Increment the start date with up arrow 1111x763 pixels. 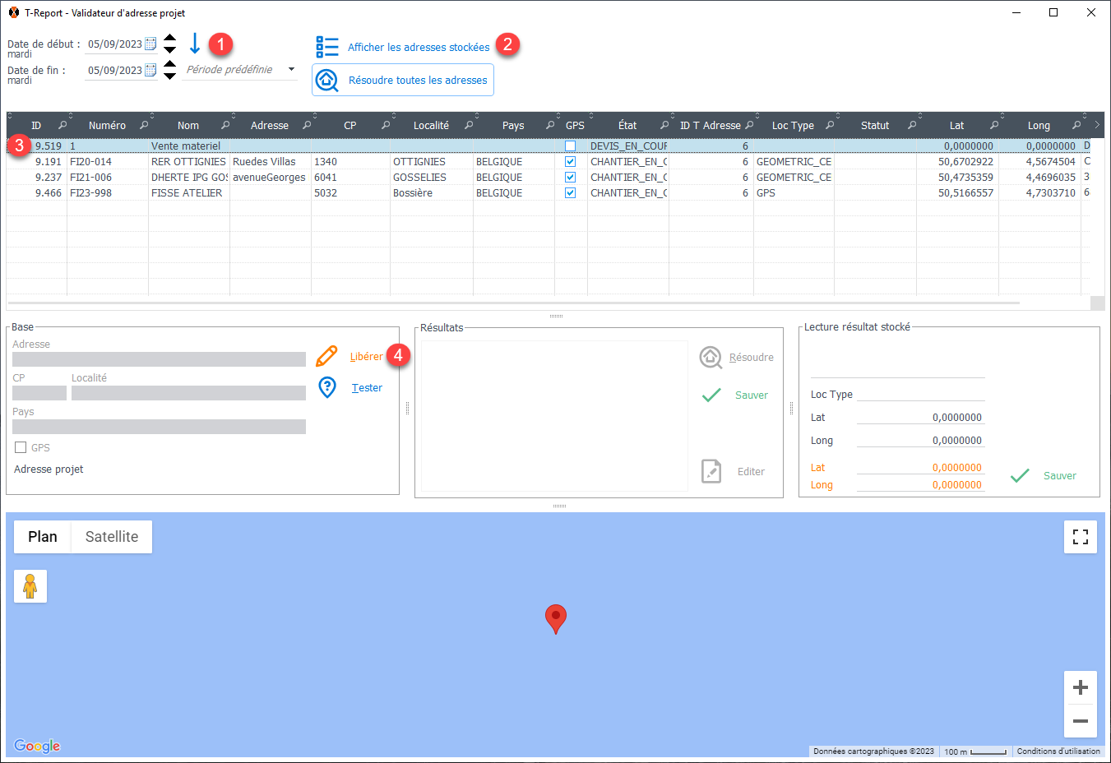tap(169, 38)
